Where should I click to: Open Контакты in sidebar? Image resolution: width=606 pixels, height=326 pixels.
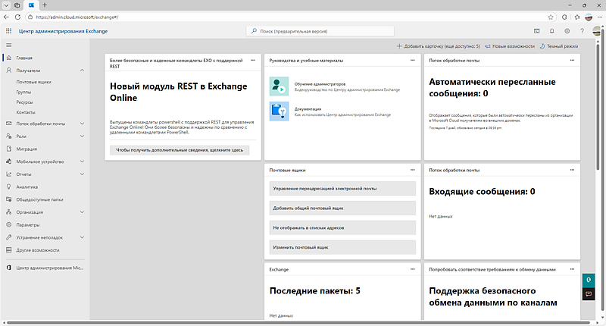point(26,112)
